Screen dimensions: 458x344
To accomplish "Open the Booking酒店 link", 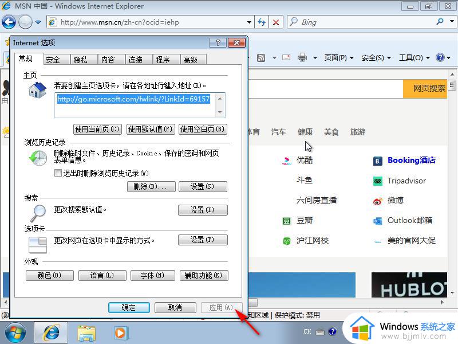I will tap(411, 161).
